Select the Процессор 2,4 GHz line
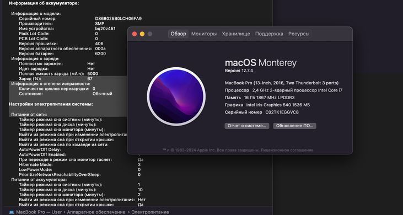This screenshot has height=215, width=403. 284,90
